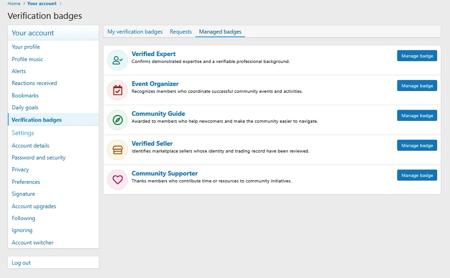
Task: Open the Requests tab
Action: pos(181,32)
